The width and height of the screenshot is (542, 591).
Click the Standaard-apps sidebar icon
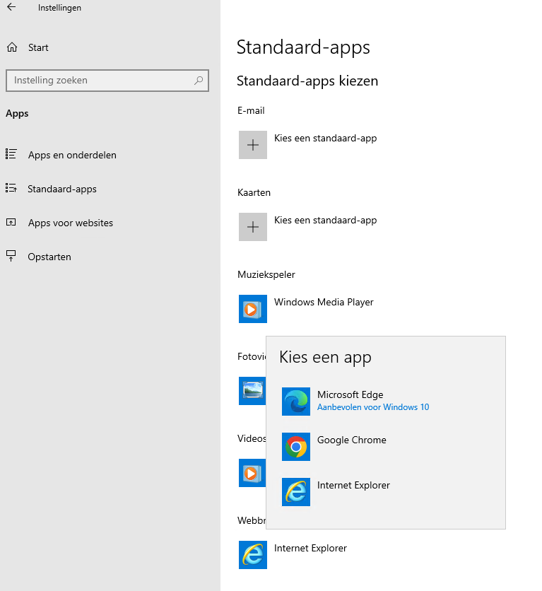click(x=11, y=188)
